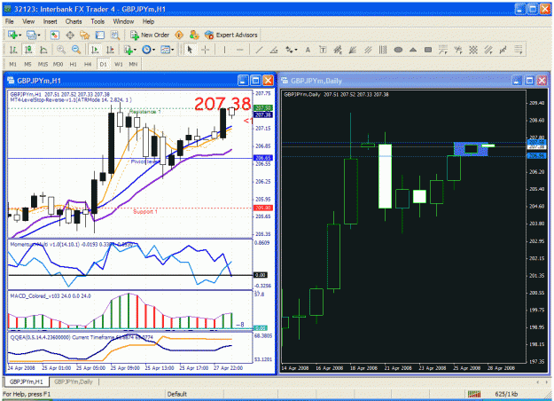Open the Market Watch panel icon

(55, 35)
